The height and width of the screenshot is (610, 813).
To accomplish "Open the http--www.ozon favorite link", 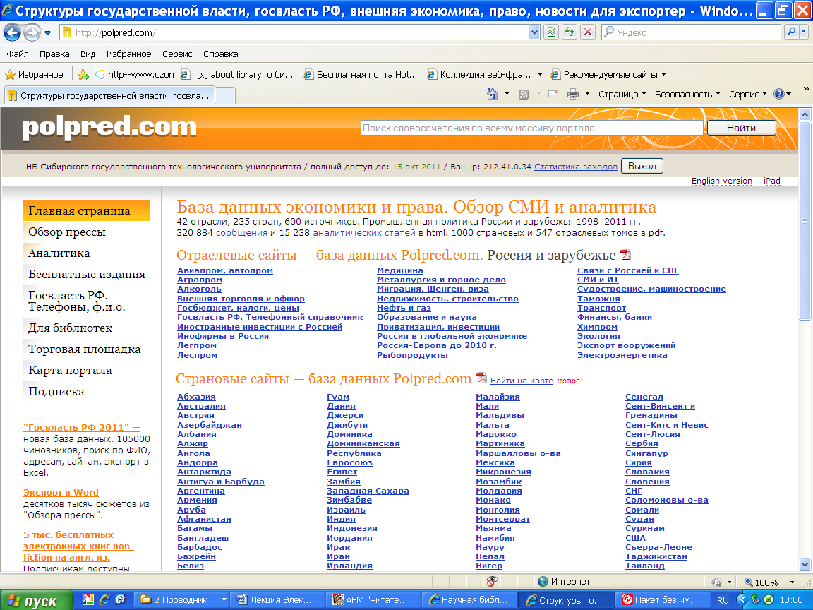I will point(135,75).
